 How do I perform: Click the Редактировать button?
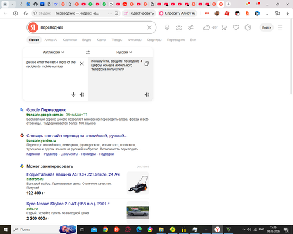[139, 13]
